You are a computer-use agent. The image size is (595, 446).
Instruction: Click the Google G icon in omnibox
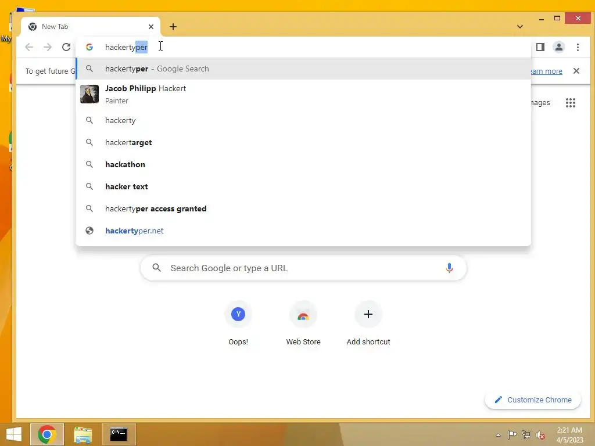[89, 47]
